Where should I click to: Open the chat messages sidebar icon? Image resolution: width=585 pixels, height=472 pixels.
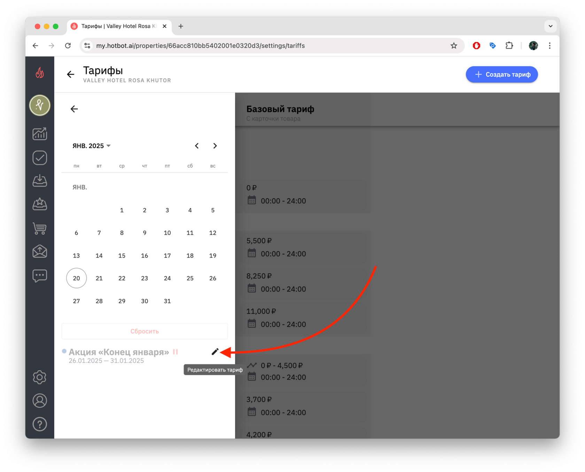coord(40,276)
